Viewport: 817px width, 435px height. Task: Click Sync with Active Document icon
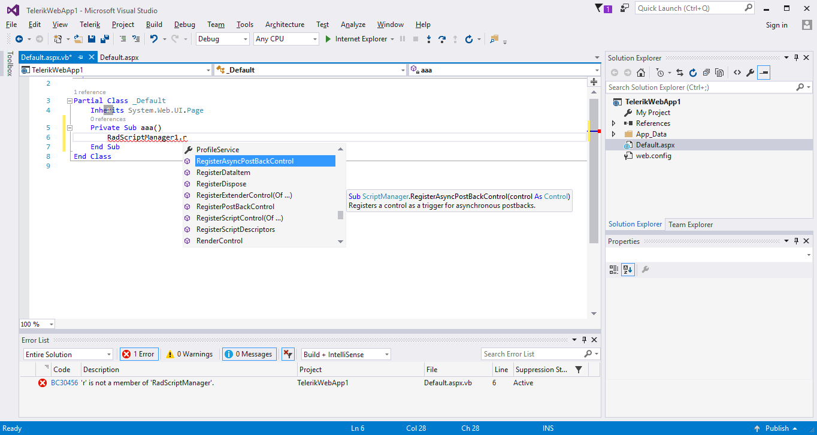click(x=680, y=72)
